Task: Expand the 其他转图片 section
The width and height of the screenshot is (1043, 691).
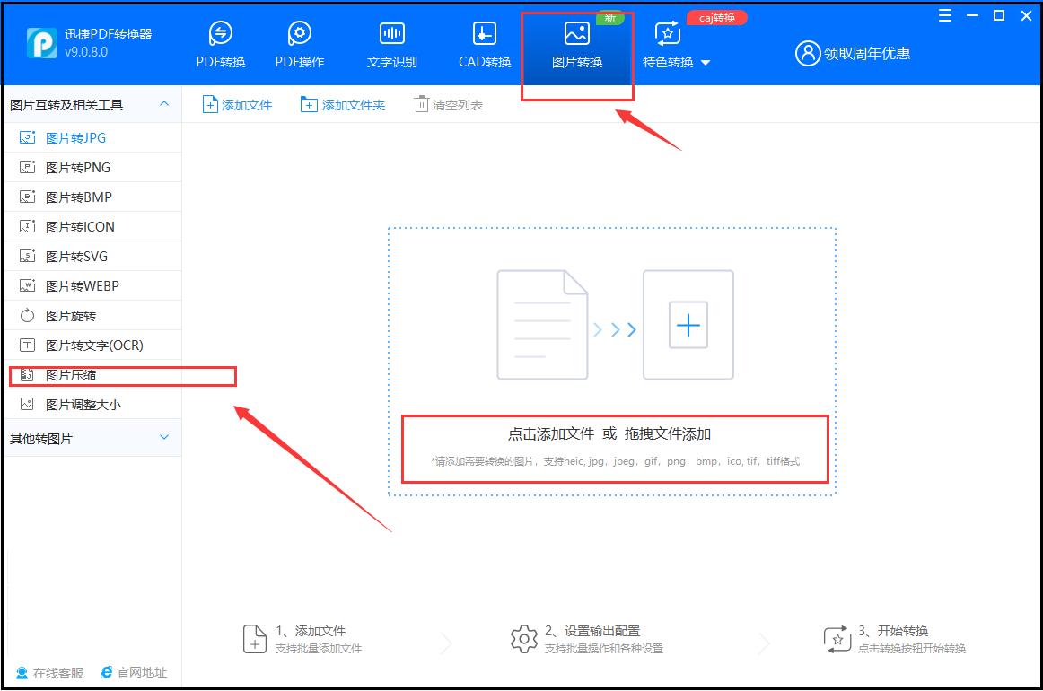Action: pyautogui.click(x=90, y=438)
